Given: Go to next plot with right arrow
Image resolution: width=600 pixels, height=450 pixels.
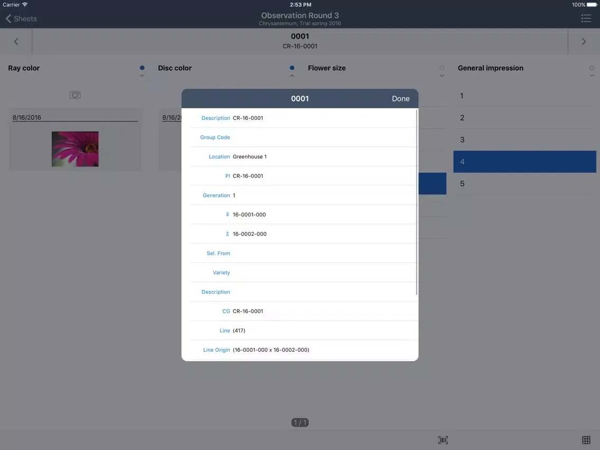Looking at the screenshot, I should 584,41.
